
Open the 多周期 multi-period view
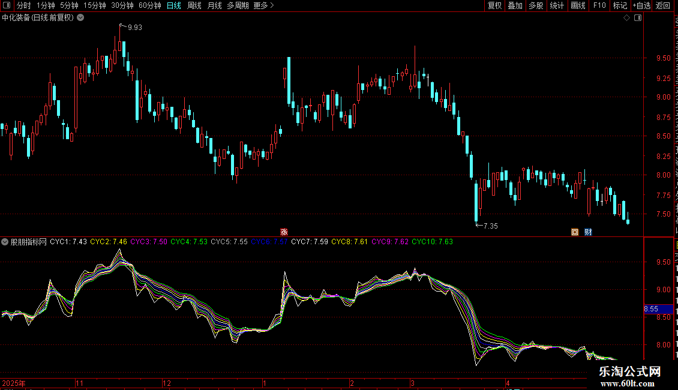(x=238, y=5)
